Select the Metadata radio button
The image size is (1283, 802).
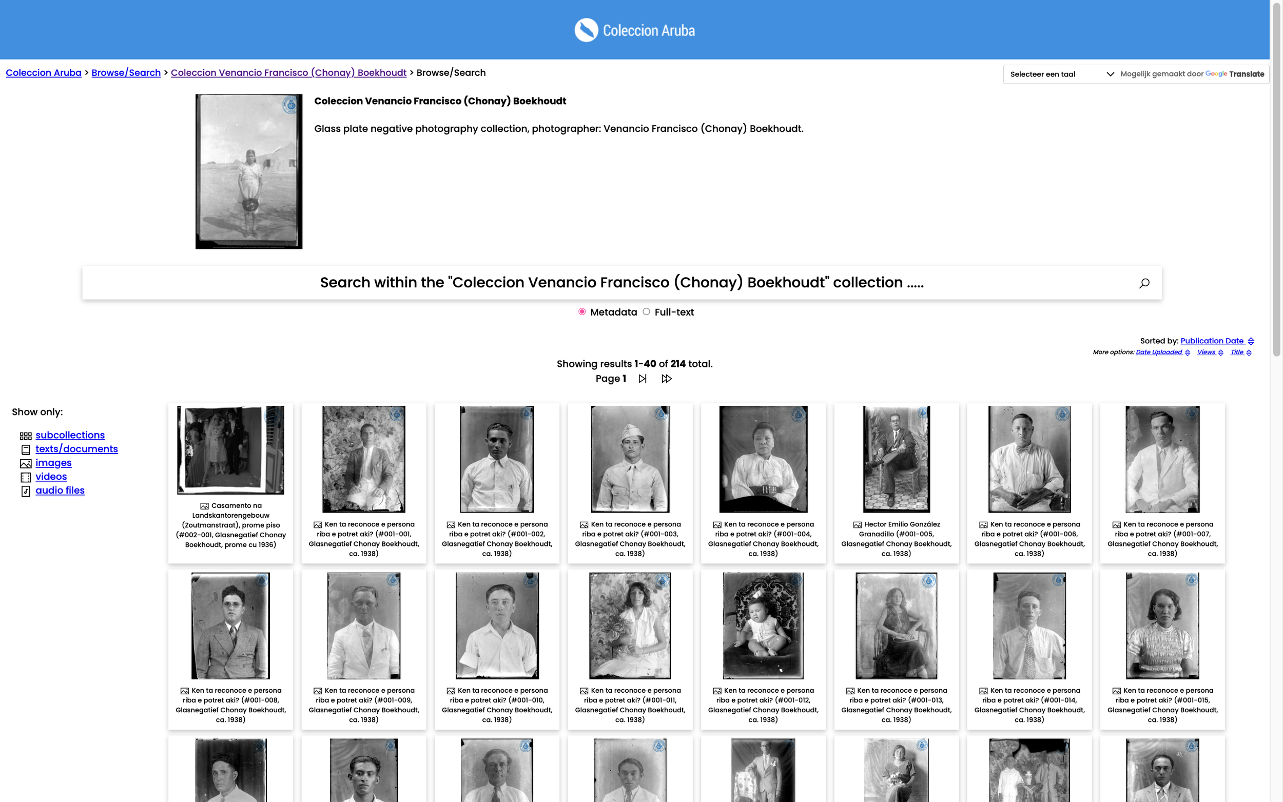[582, 312]
